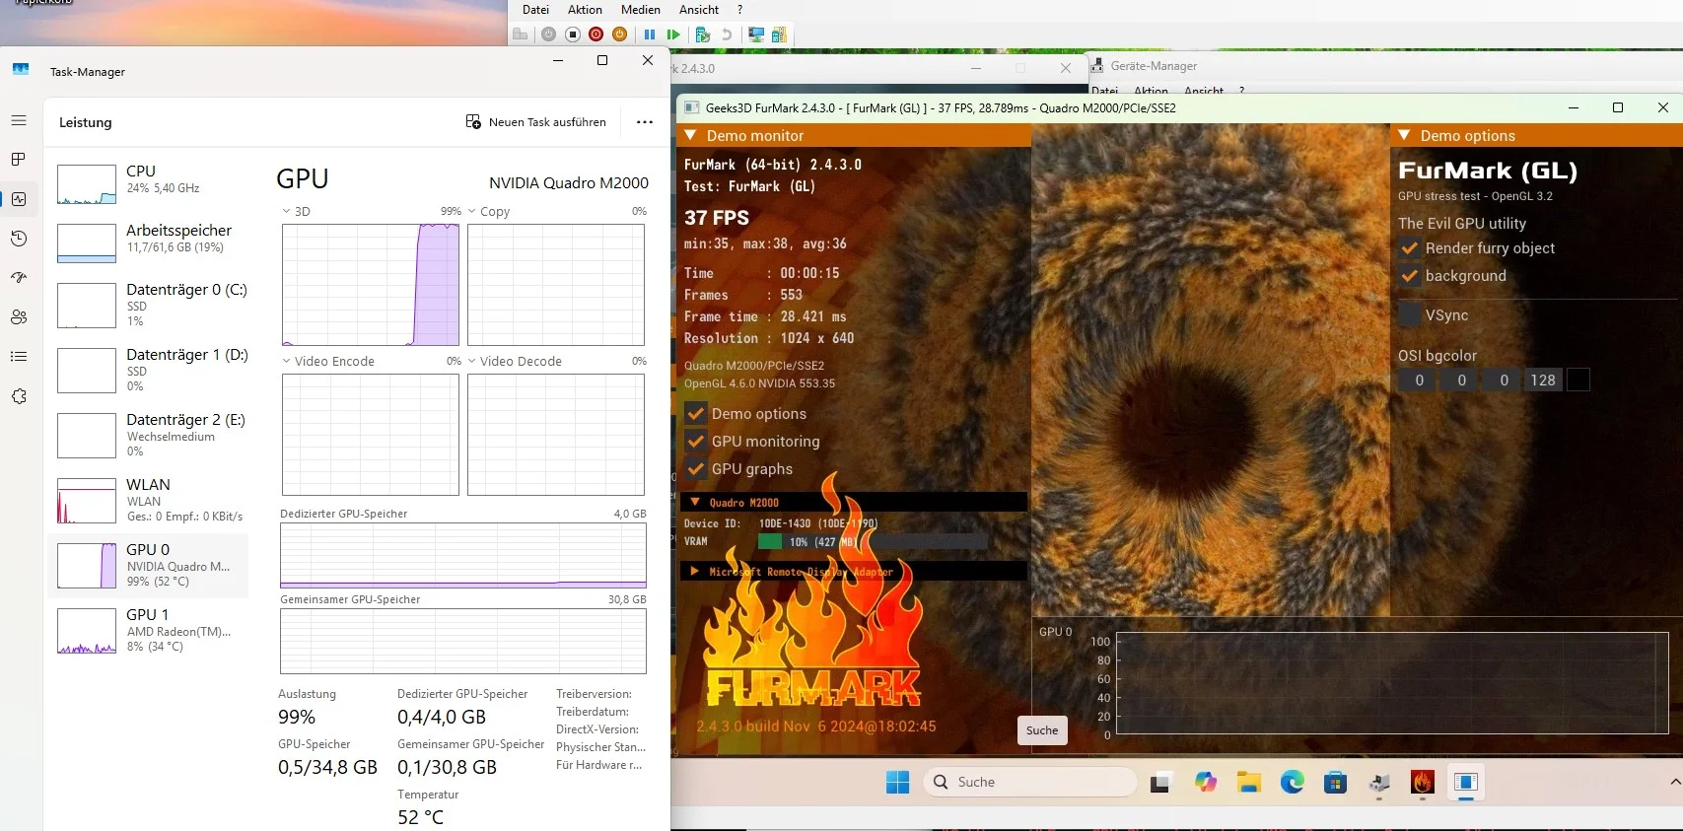Click OSI bgcolor alpha field 128

[x=1543, y=381]
